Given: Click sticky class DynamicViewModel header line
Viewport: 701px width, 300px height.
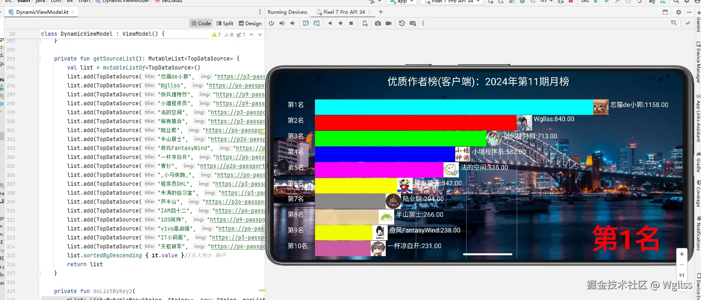Looking at the screenshot, I should [103, 34].
